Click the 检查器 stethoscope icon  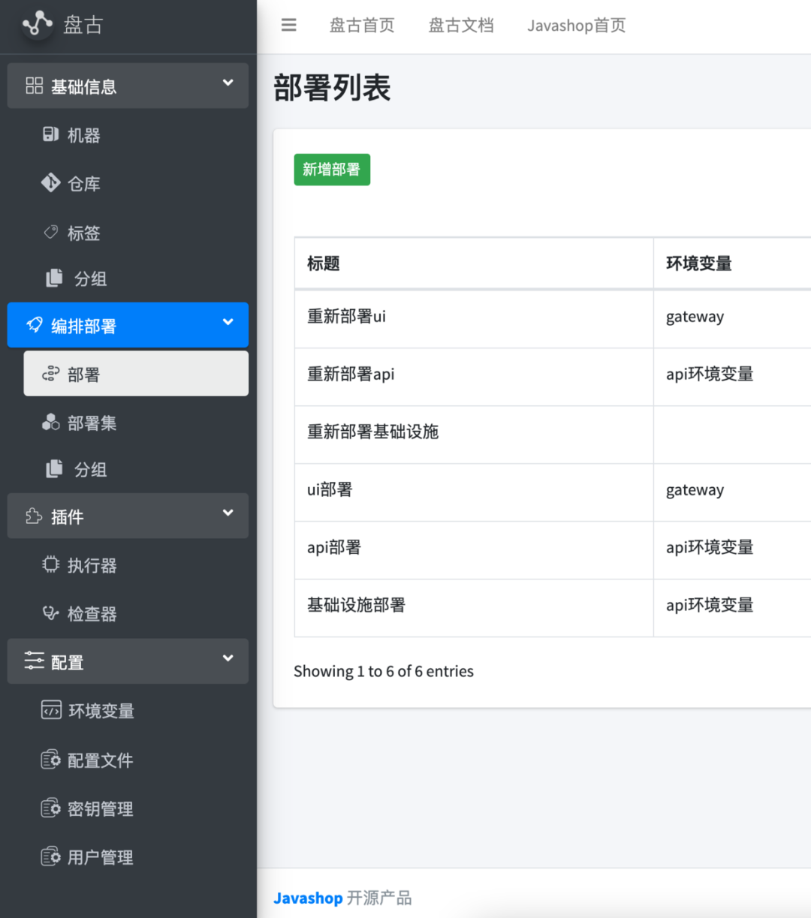click(x=50, y=613)
